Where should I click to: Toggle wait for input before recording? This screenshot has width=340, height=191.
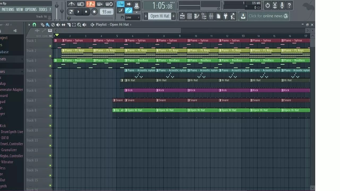[x=81, y=4]
